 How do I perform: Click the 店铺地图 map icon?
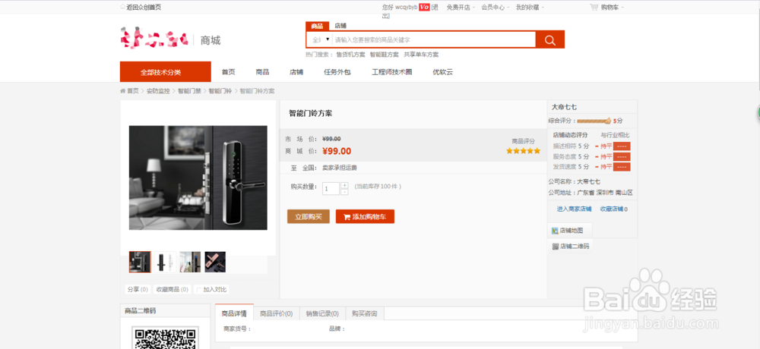(x=555, y=231)
